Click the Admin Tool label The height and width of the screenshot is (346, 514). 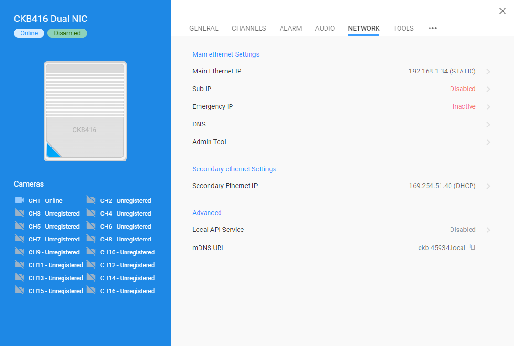209,142
